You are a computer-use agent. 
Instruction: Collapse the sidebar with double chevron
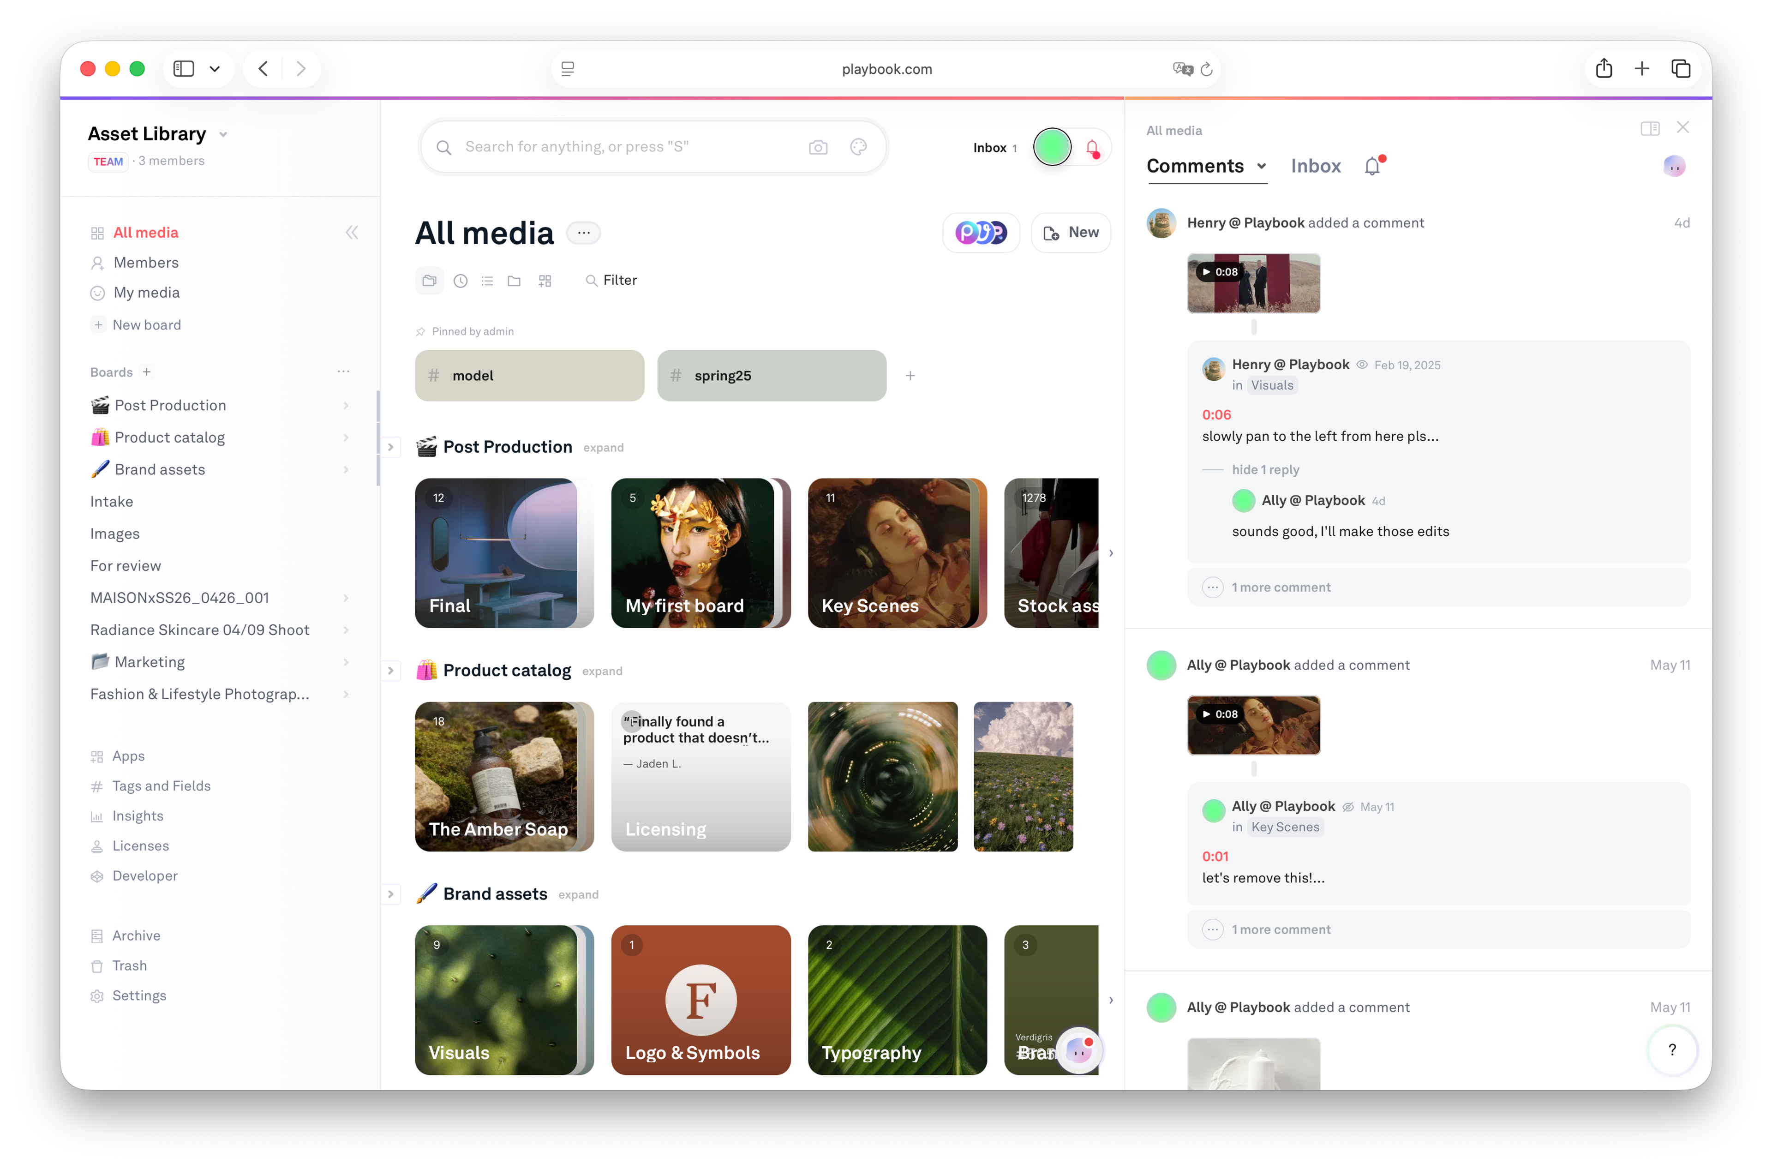pos(352,233)
